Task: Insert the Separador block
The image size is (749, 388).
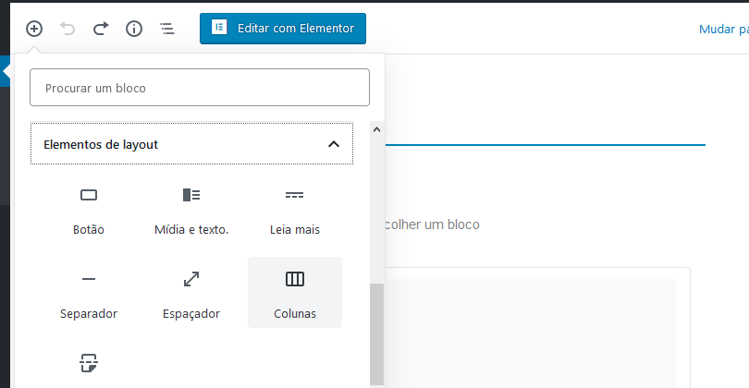Action: click(x=89, y=292)
